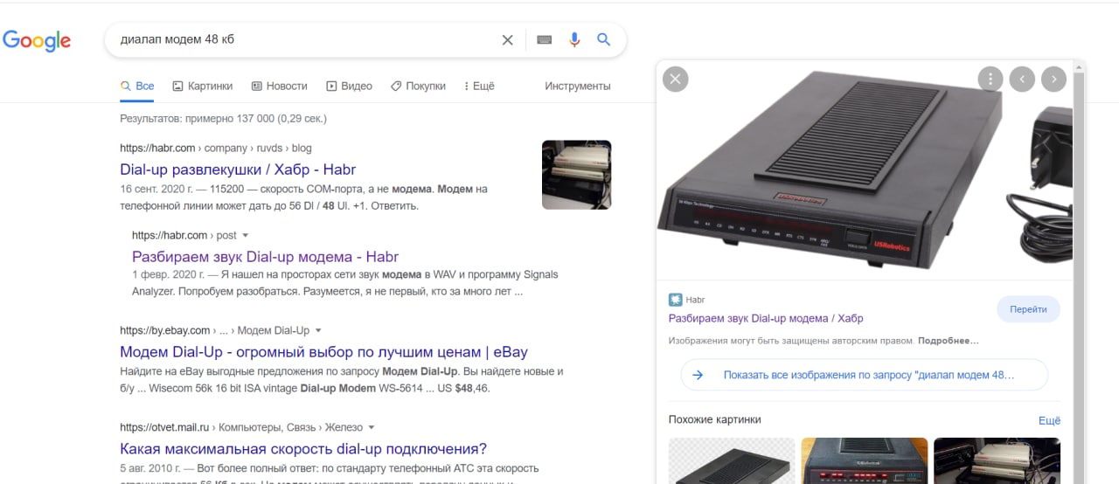Switch to Картинки tab
The height and width of the screenshot is (484, 1119).
click(202, 86)
